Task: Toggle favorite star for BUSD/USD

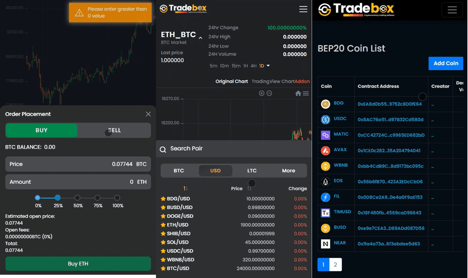Action: [x=163, y=207]
